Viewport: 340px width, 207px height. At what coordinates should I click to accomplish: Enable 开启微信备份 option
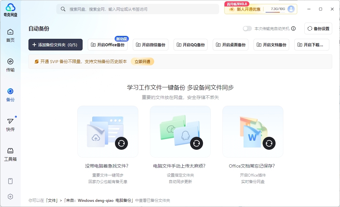[x=150, y=45]
